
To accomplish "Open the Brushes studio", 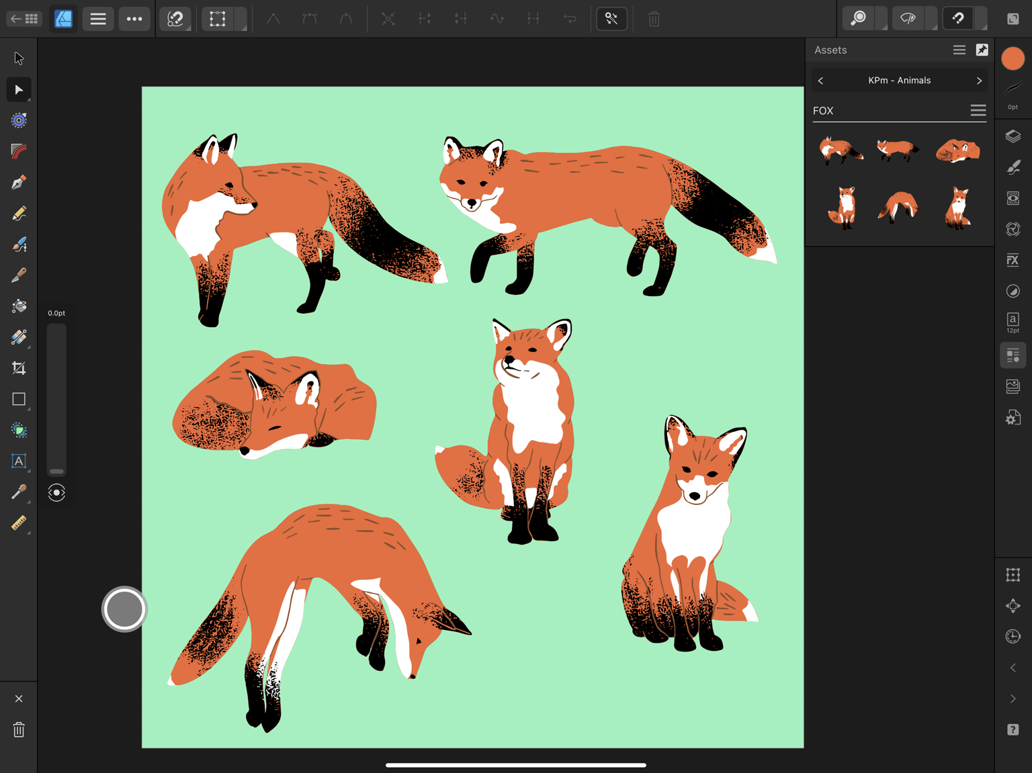I will 1013,167.
